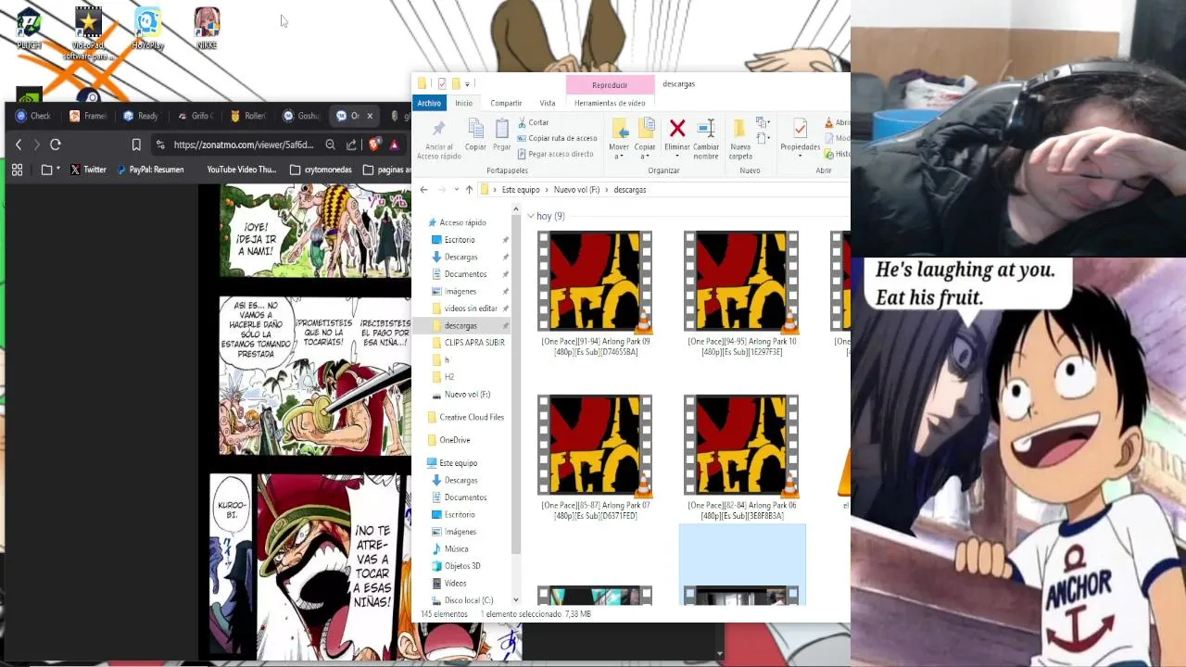The width and height of the screenshot is (1186, 667).
Task: Open the HoYoPlay desktop shortcut
Action: coord(147,30)
